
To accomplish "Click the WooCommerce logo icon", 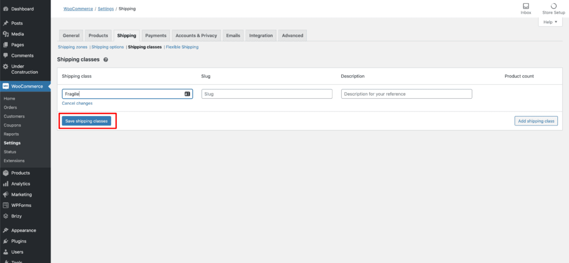I will tap(6, 86).
